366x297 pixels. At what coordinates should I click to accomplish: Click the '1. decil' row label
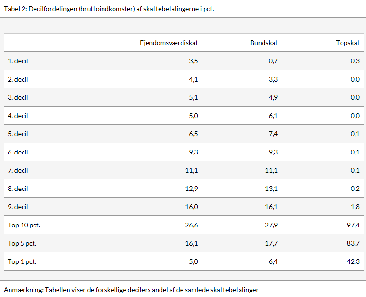coord(18,61)
